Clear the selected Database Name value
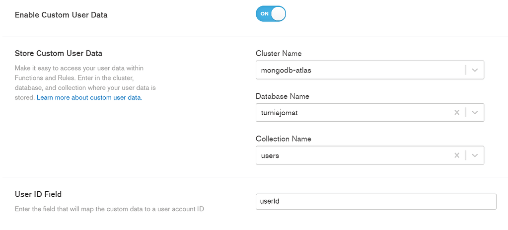The image size is (508, 230). pos(457,113)
